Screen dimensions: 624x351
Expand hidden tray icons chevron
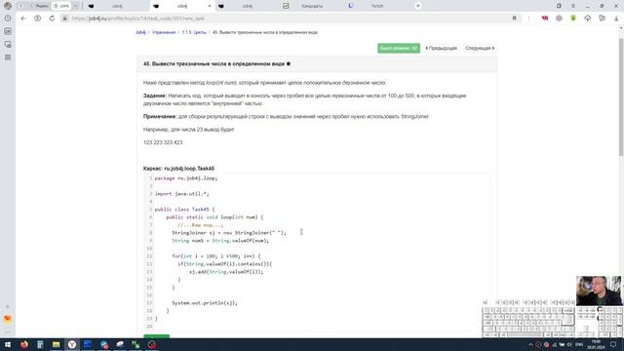click(x=530, y=344)
